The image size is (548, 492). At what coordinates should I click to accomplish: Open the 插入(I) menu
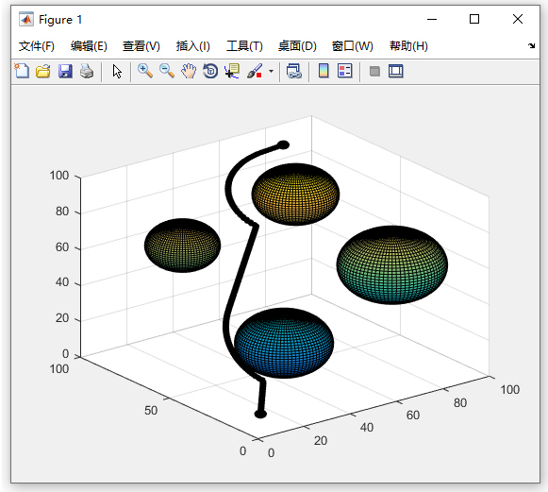(x=193, y=46)
